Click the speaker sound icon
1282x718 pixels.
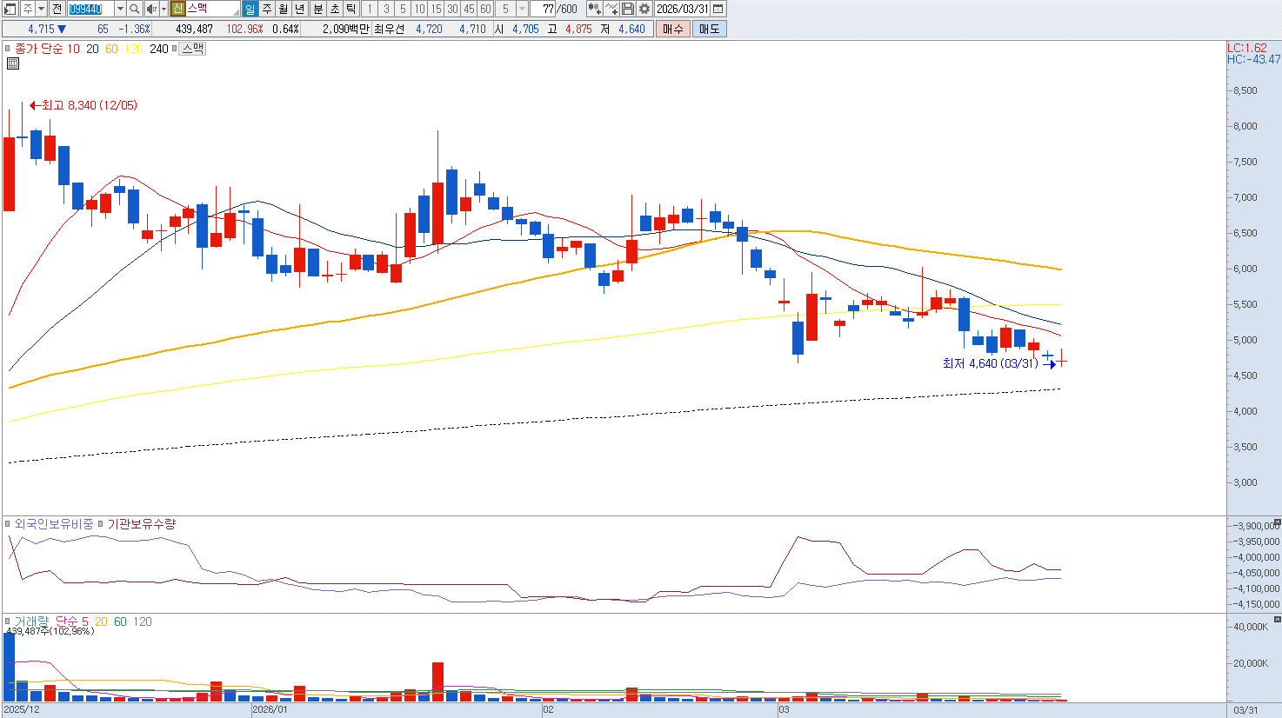point(151,9)
